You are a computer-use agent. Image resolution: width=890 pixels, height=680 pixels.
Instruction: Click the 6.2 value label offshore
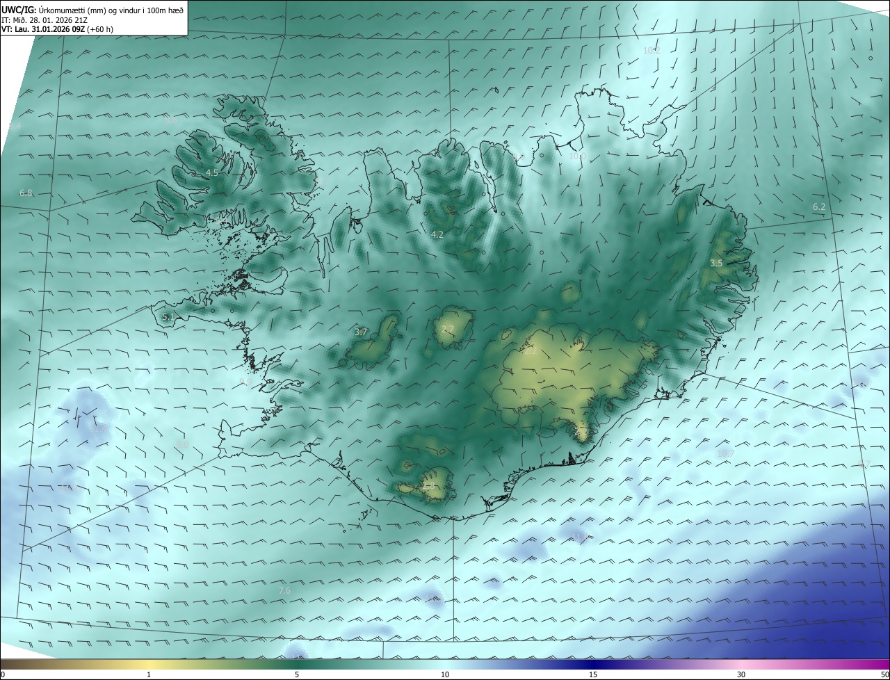819,207
